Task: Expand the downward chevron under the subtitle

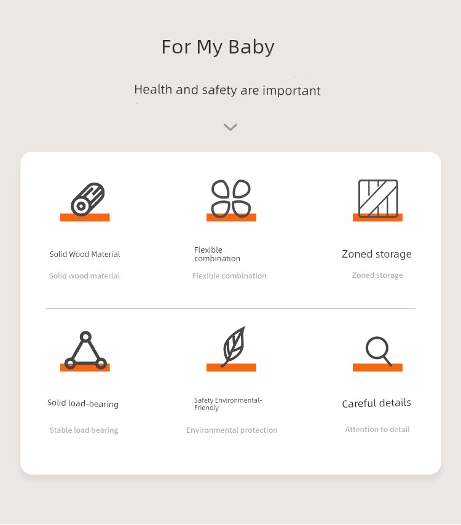Action: click(230, 127)
